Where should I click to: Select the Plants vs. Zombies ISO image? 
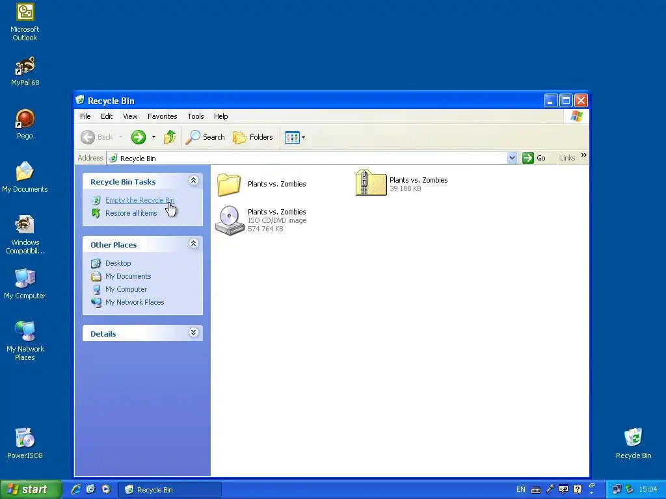[230, 220]
